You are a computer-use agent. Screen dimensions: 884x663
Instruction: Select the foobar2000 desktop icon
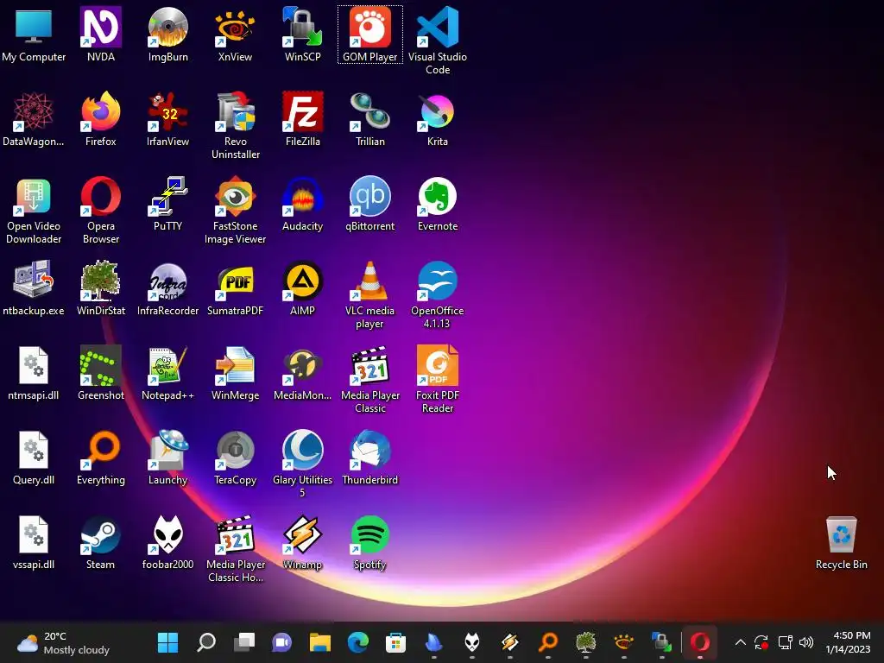(x=168, y=542)
